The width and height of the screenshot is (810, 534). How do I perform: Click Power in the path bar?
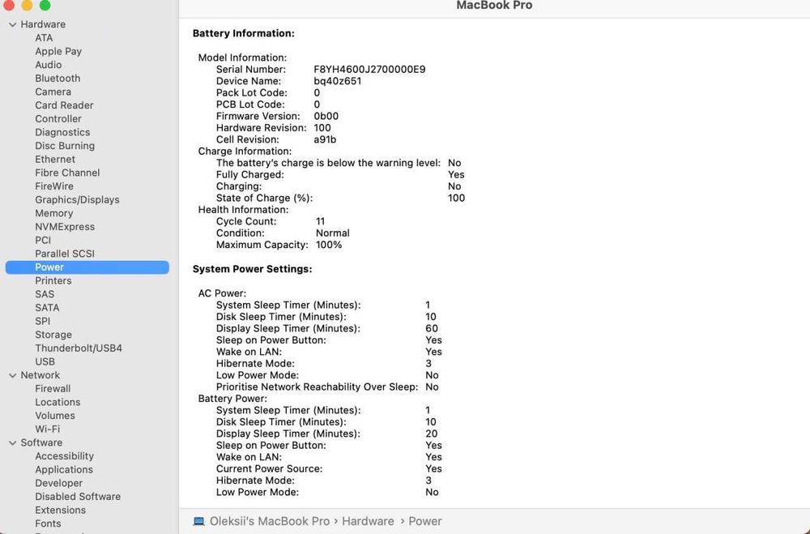(425, 521)
